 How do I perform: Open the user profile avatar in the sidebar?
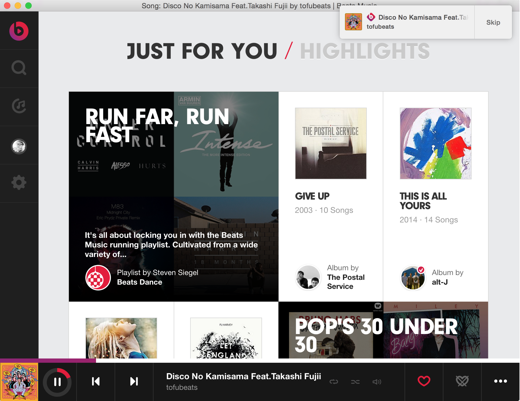[19, 146]
